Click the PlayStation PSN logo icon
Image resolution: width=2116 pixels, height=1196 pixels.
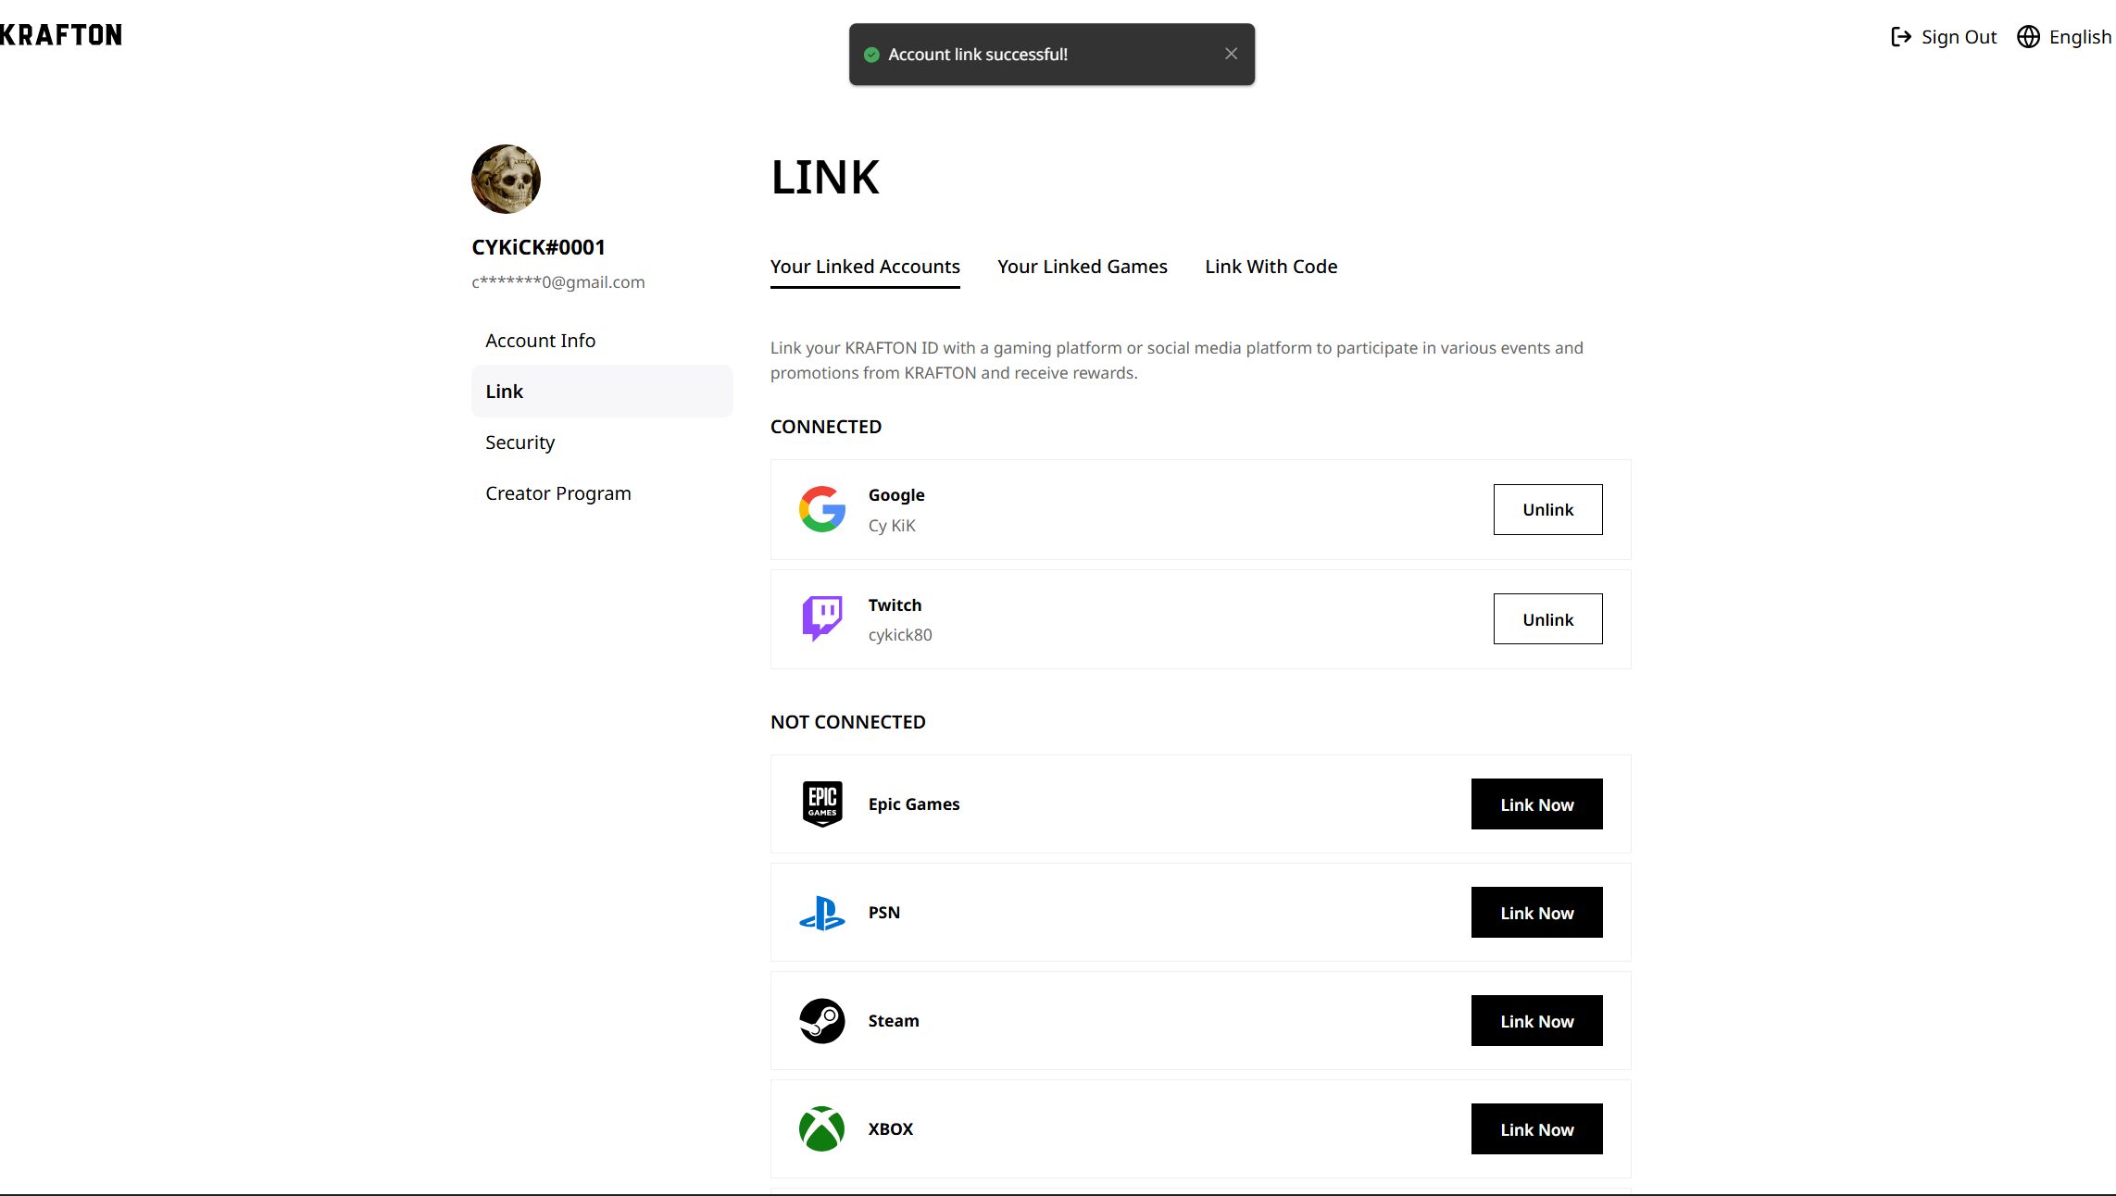point(822,913)
